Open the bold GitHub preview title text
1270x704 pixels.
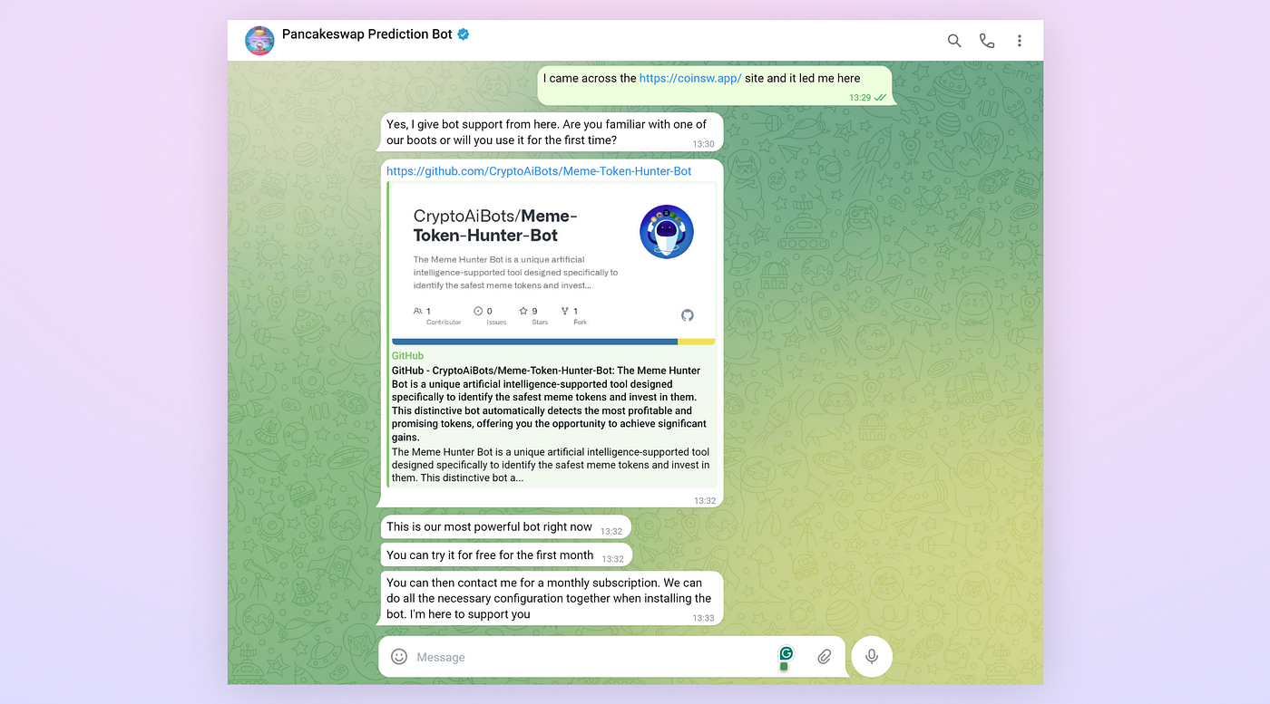pos(549,404)
